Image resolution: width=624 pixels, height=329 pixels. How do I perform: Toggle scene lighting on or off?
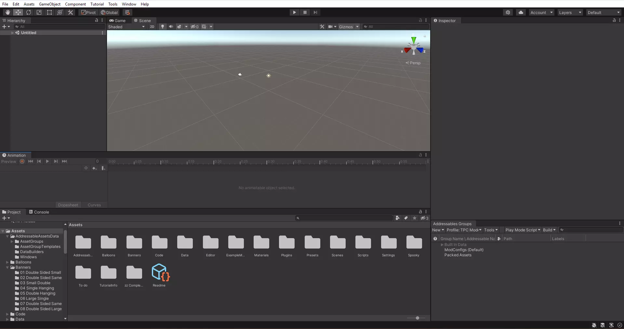[163, 27]
